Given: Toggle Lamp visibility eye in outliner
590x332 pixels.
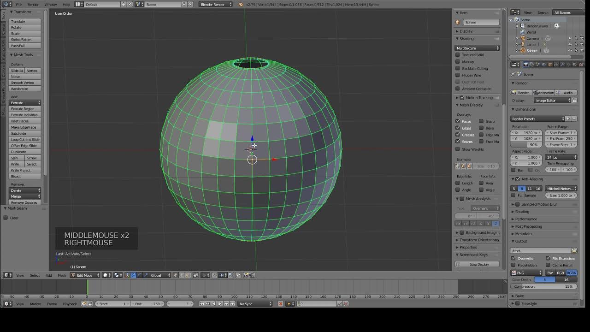Looking at the screenshot, I should point(570,44).
